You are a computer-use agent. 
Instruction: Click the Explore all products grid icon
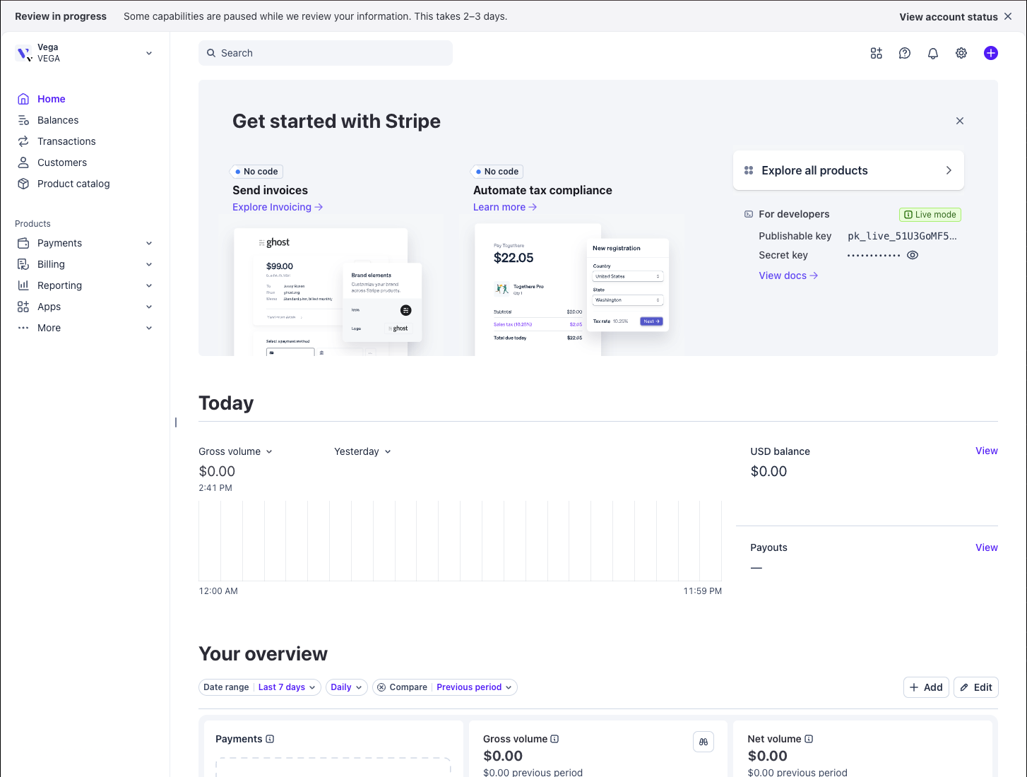(x=749, y=170)
